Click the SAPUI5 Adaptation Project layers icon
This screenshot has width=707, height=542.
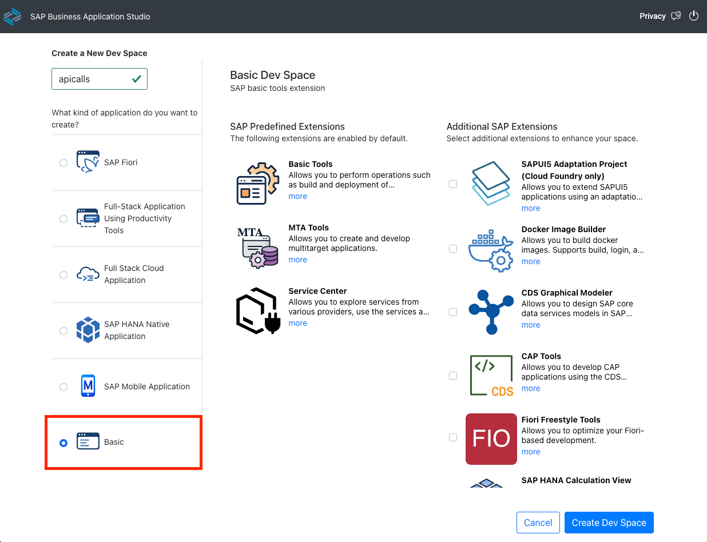click(490, 183)
